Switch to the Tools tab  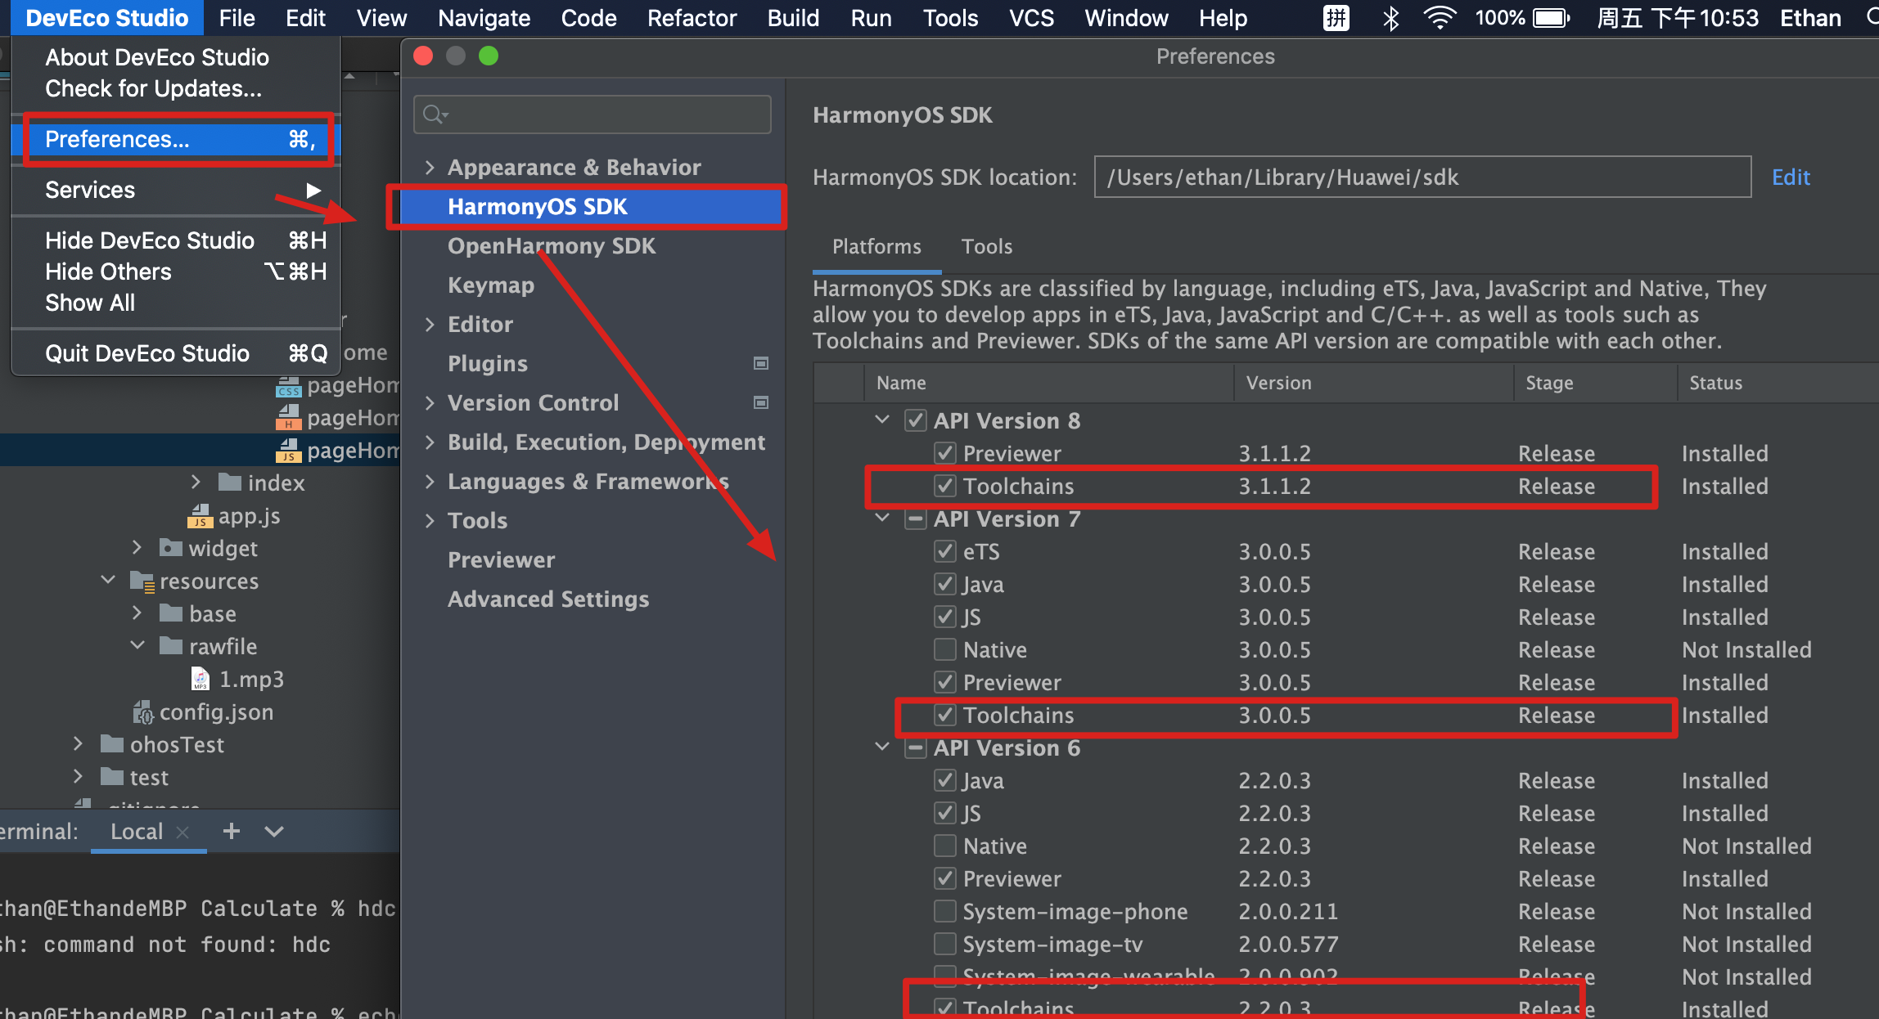pos(986,247)
